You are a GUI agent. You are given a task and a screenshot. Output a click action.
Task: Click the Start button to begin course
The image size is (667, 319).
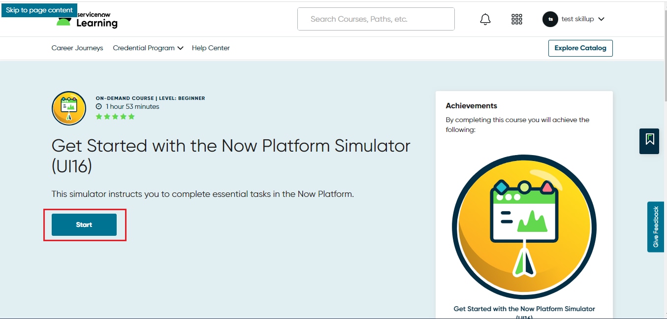(x=84, y=224)
